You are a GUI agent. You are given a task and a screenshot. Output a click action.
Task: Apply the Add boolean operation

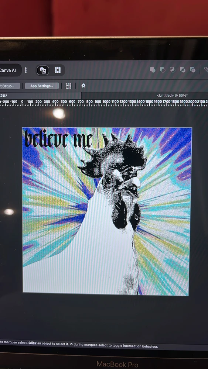pyautogui.click(x=153, y=70)
